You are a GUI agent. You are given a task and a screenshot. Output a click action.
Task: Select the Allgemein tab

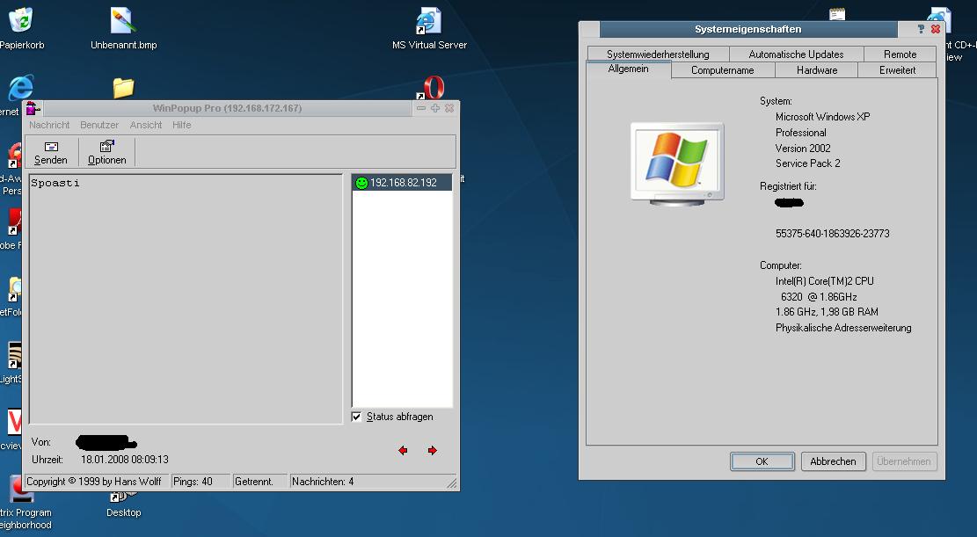tap(628, 69)
